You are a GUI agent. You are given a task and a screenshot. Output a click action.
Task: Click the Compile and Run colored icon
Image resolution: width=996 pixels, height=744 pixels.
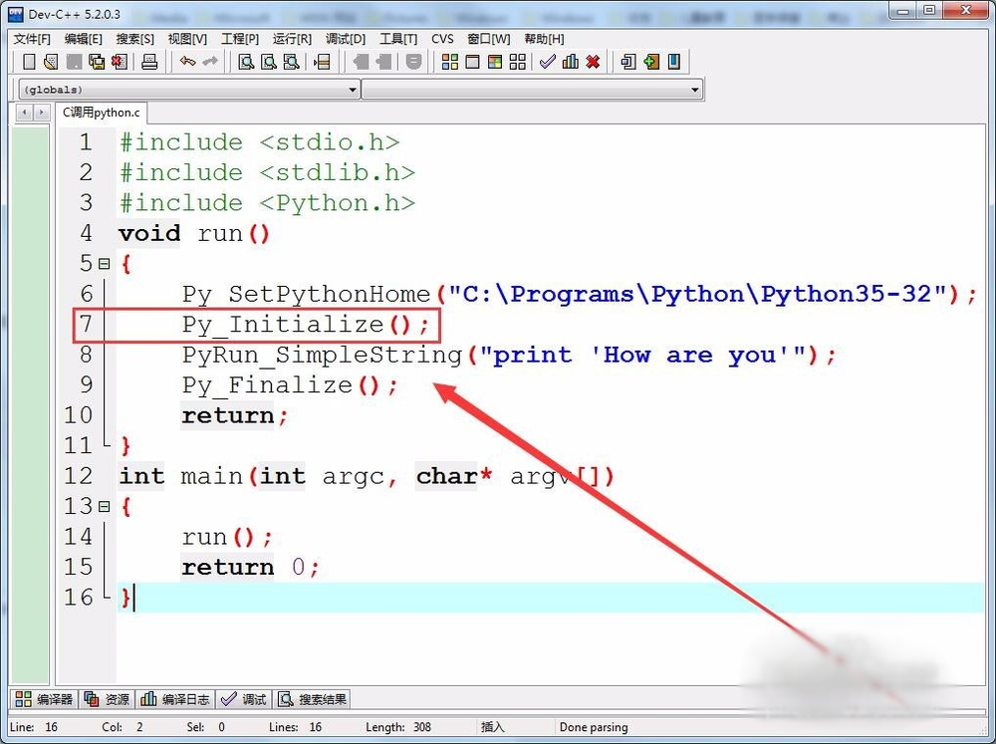[x=495, y=62]
